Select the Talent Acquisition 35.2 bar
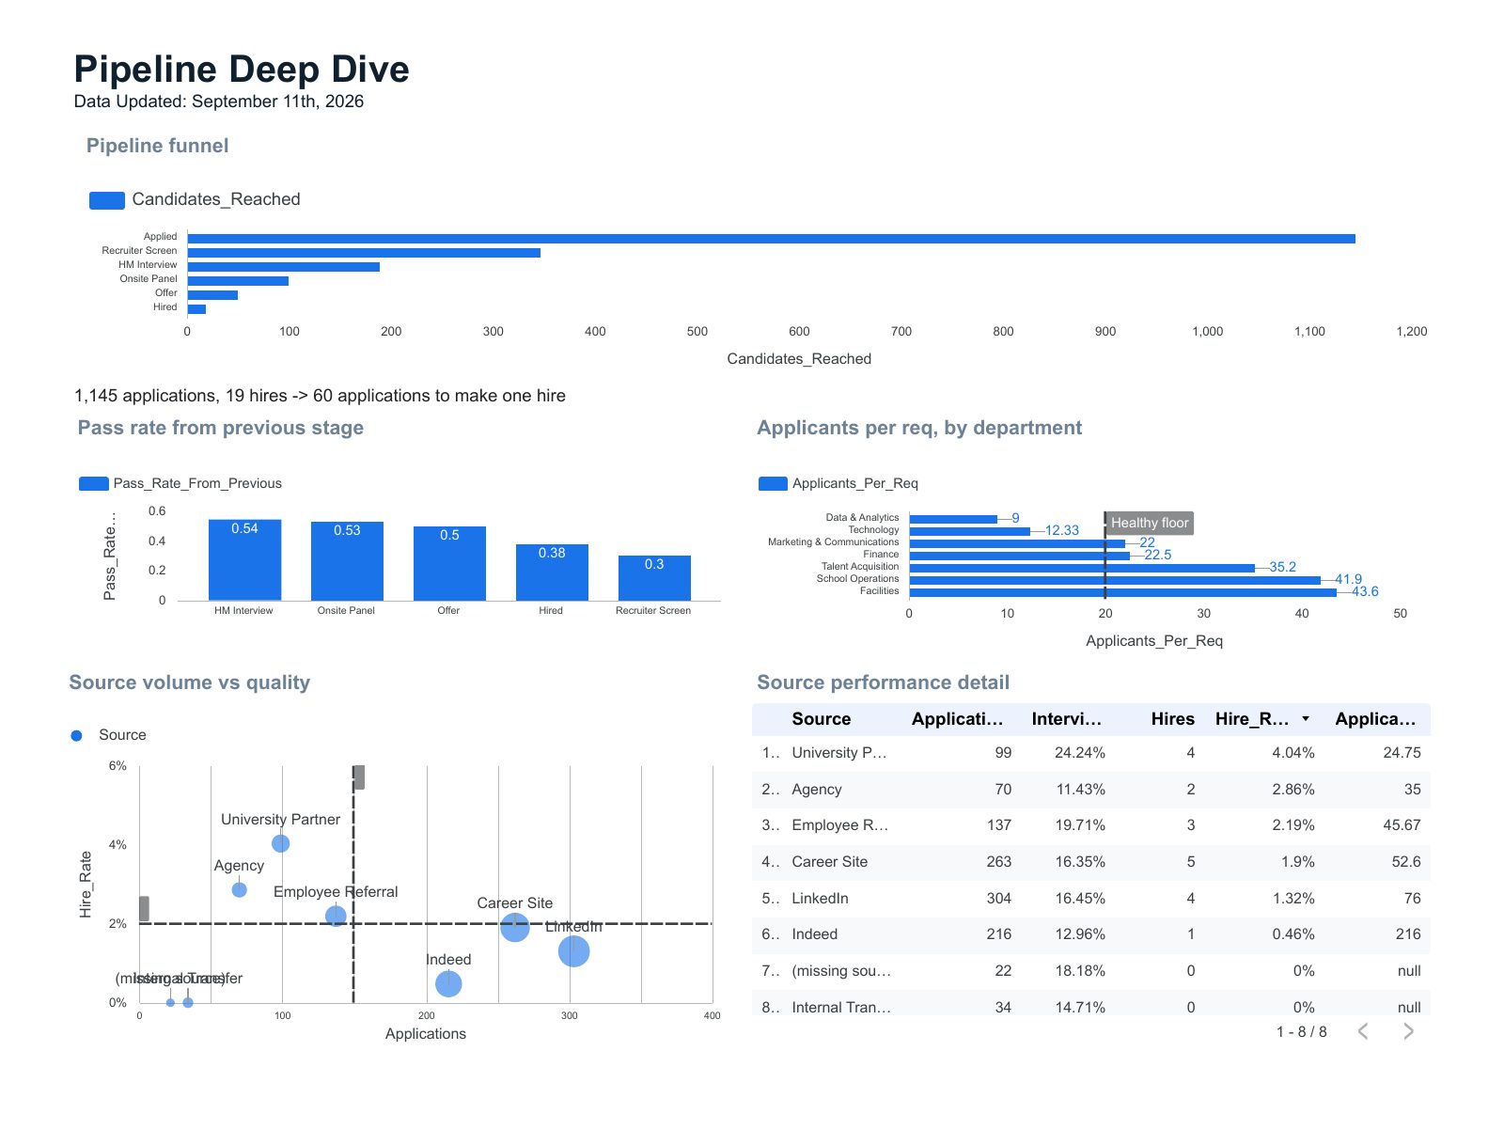The height and width of the screenshot is (1129, 1504). click(1082, 568)
